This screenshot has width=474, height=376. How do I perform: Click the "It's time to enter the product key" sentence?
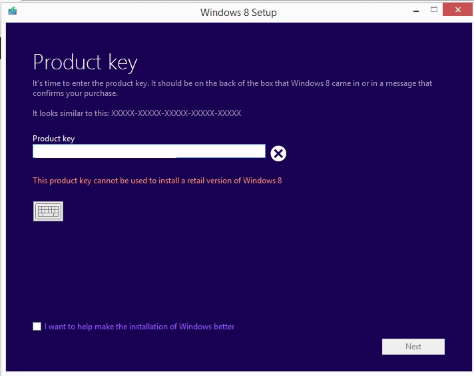coord(91,83)
